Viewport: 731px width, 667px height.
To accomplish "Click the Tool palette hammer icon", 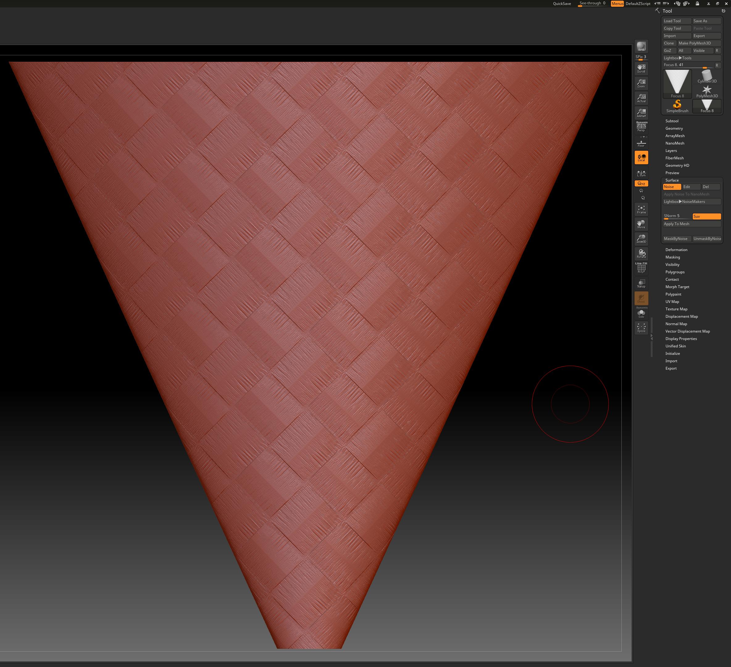I will (657, 11).
